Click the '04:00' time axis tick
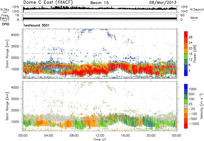Screen dimensions: 204x141 pos(48,136)
